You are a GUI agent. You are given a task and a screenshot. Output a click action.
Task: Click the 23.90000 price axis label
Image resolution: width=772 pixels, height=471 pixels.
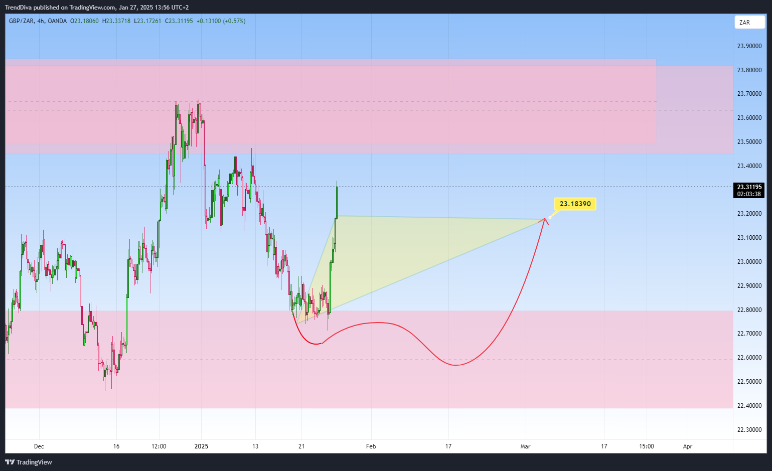(749, 46)
